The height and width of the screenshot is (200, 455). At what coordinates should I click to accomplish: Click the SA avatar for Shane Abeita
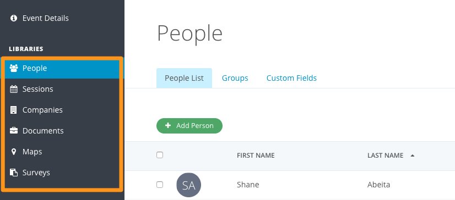(188, 185)
